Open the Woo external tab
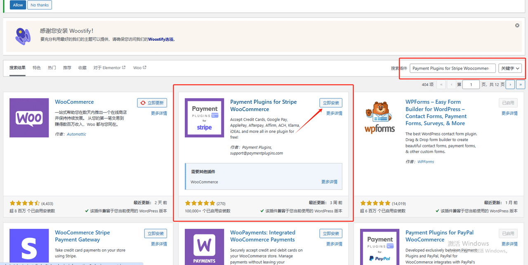 point(139,68)
